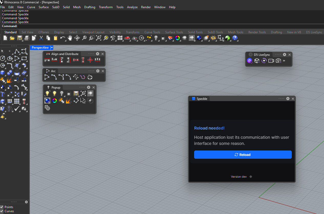Click the Print icon in the Standard toolbar
324x214 pixels.
point(27,38)
